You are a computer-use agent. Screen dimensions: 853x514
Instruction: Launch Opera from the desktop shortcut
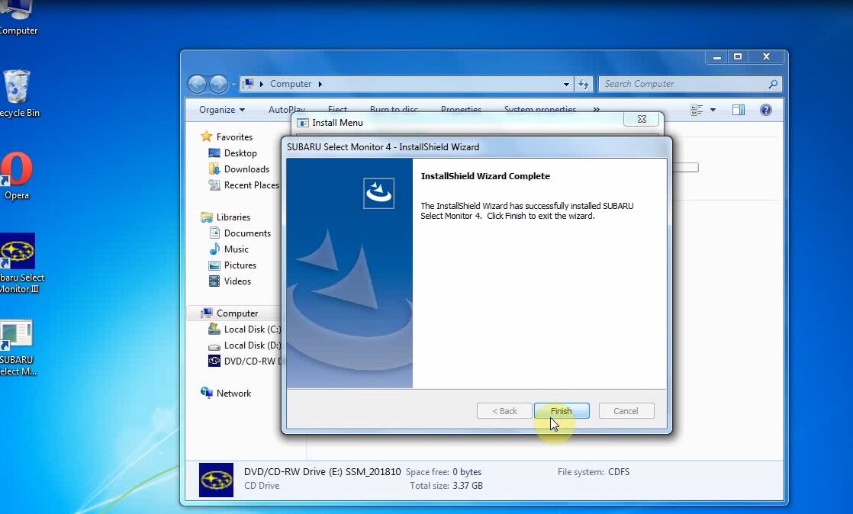pos(17,176)
